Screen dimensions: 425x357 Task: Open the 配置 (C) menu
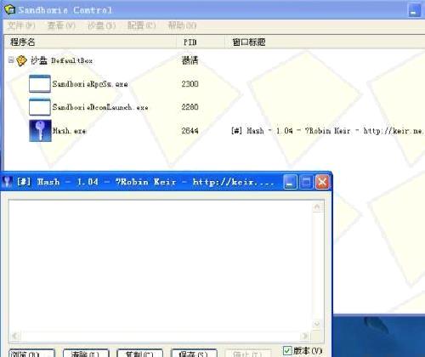click(142, 25)
